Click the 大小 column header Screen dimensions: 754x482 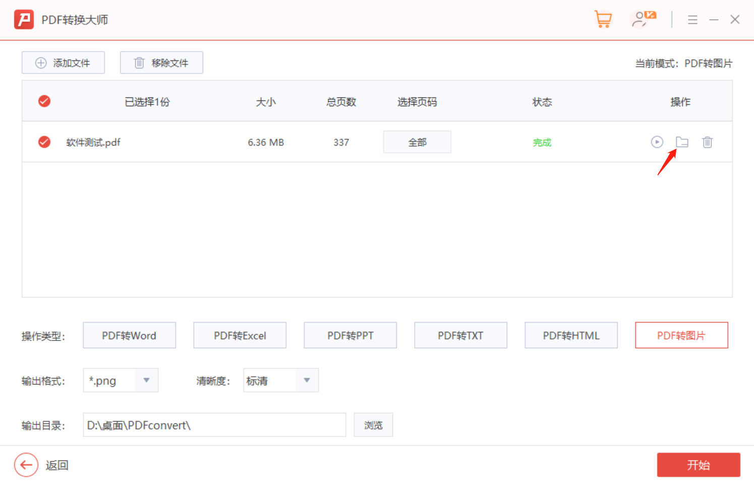(266, 102)
